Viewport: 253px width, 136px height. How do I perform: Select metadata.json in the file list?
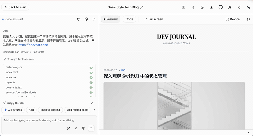[x=14, y=67]
